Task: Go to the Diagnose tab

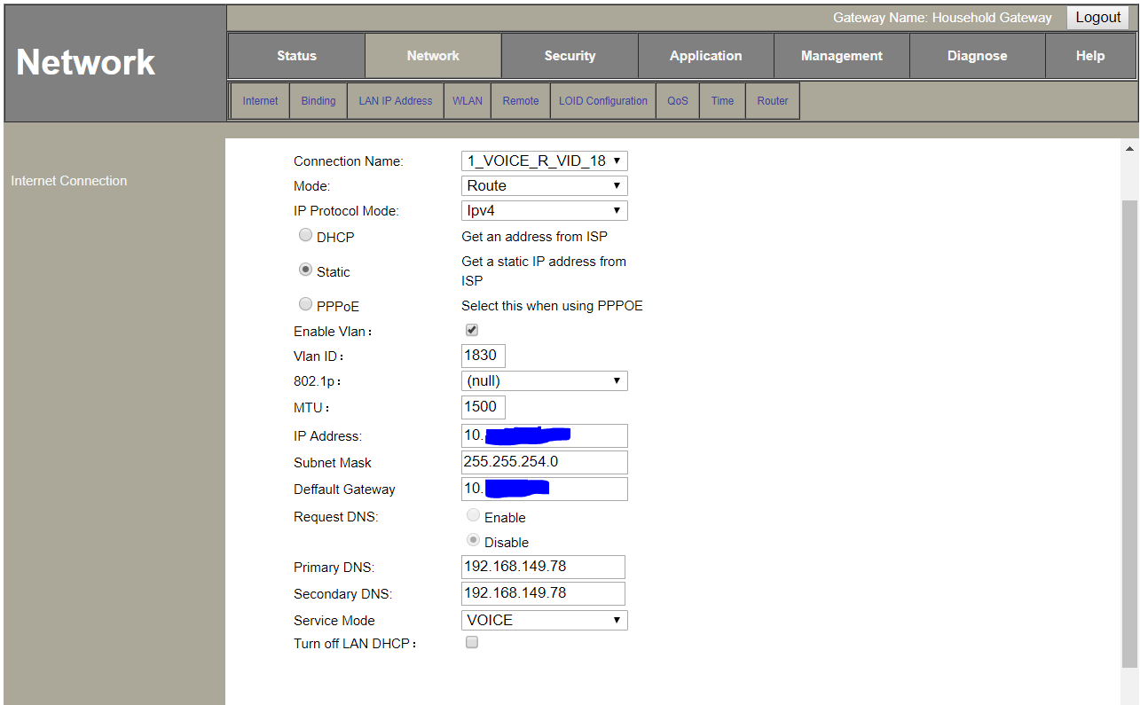Action: point(977,56)
